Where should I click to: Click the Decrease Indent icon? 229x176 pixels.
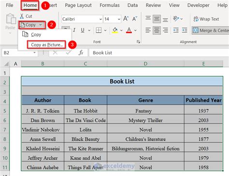[176, 30]
